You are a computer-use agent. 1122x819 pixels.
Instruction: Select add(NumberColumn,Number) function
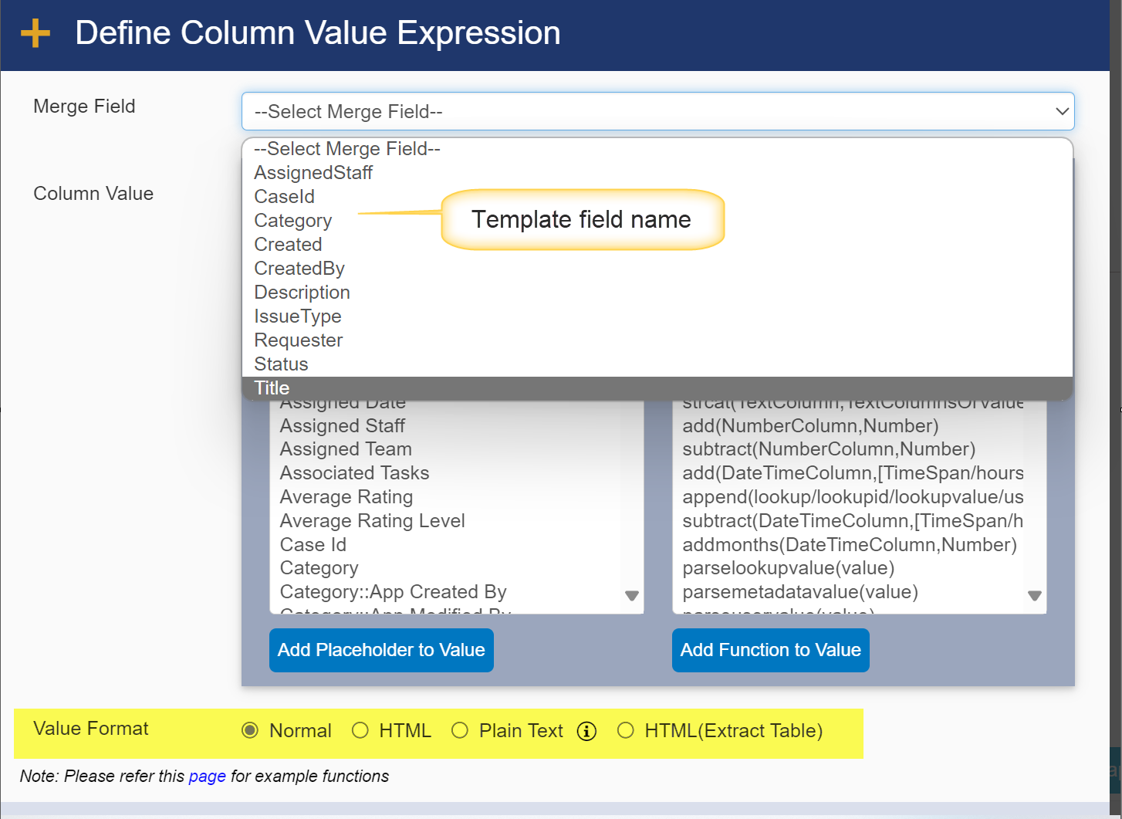click(850, 426)
